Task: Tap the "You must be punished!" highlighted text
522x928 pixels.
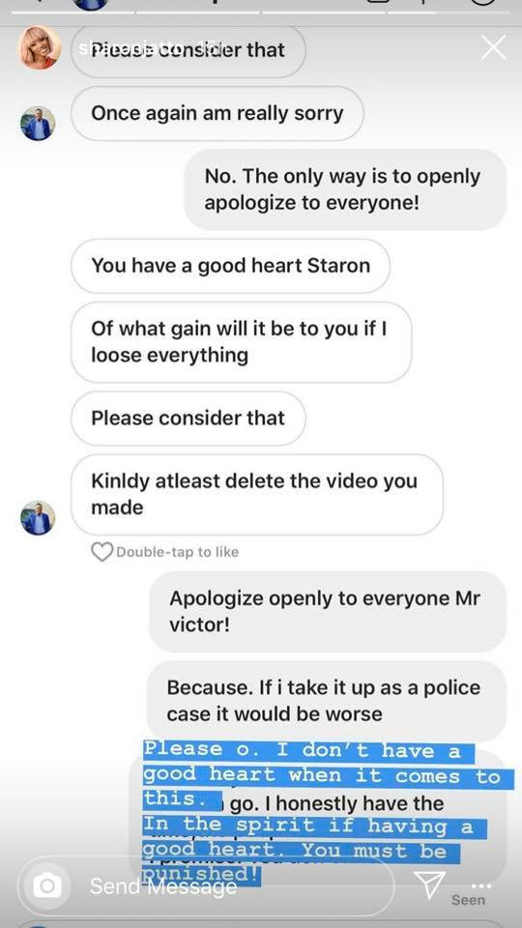Action: 302,862
